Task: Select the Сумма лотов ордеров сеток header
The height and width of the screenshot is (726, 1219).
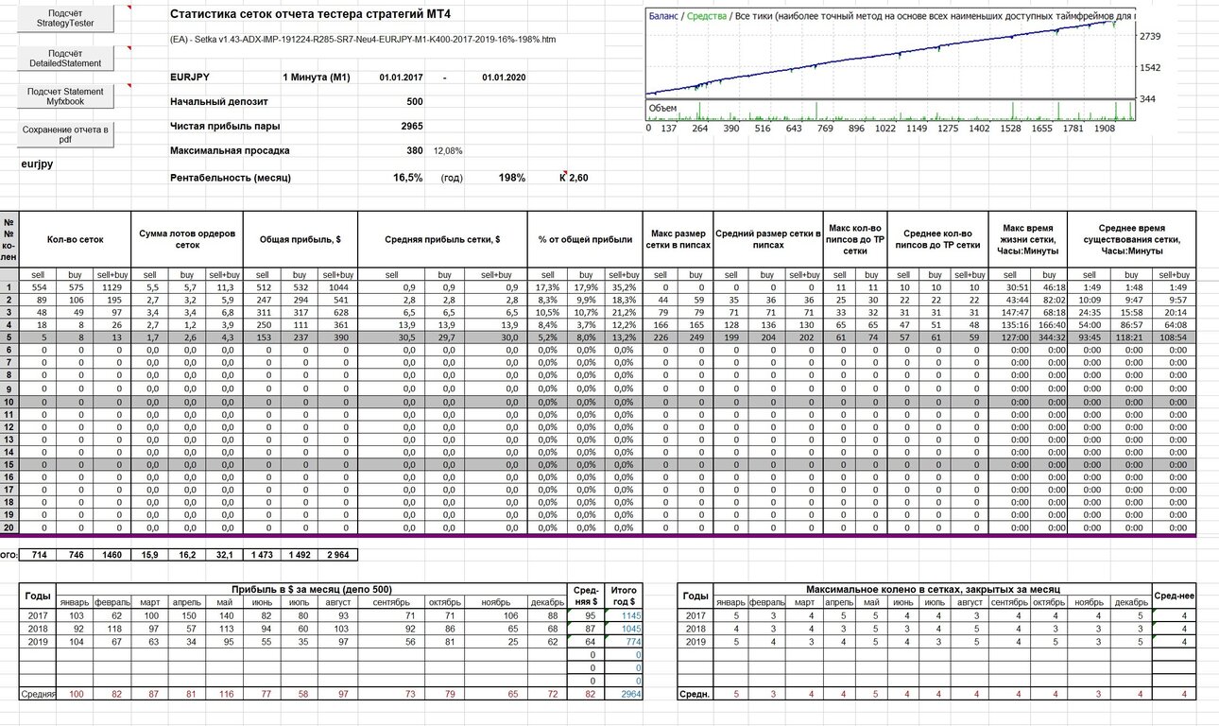Action: [188, 239]
